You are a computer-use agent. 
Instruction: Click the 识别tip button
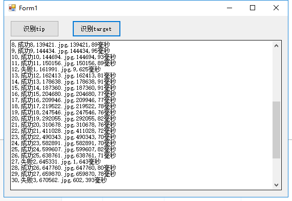pos(34,29)
